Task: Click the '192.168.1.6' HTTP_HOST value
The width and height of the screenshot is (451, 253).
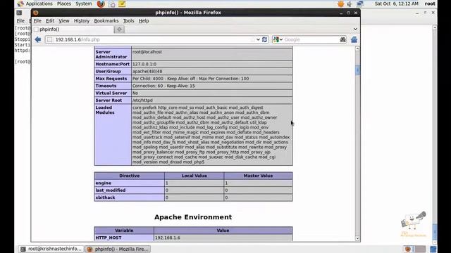Action: point(168,238)
